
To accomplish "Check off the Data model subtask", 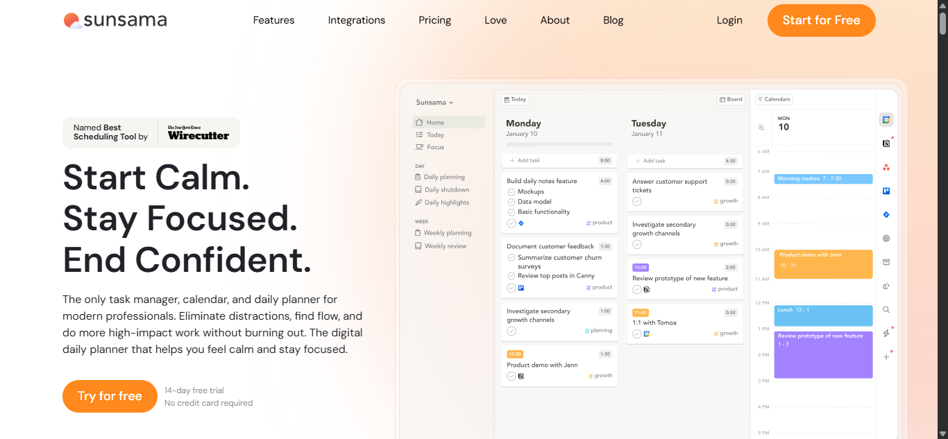I will tap(511, 202).
